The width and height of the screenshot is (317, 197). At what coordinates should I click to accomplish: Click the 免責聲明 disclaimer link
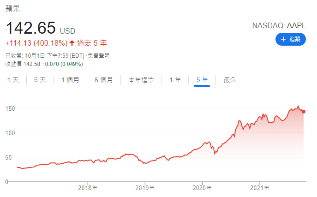click(99, 55)
